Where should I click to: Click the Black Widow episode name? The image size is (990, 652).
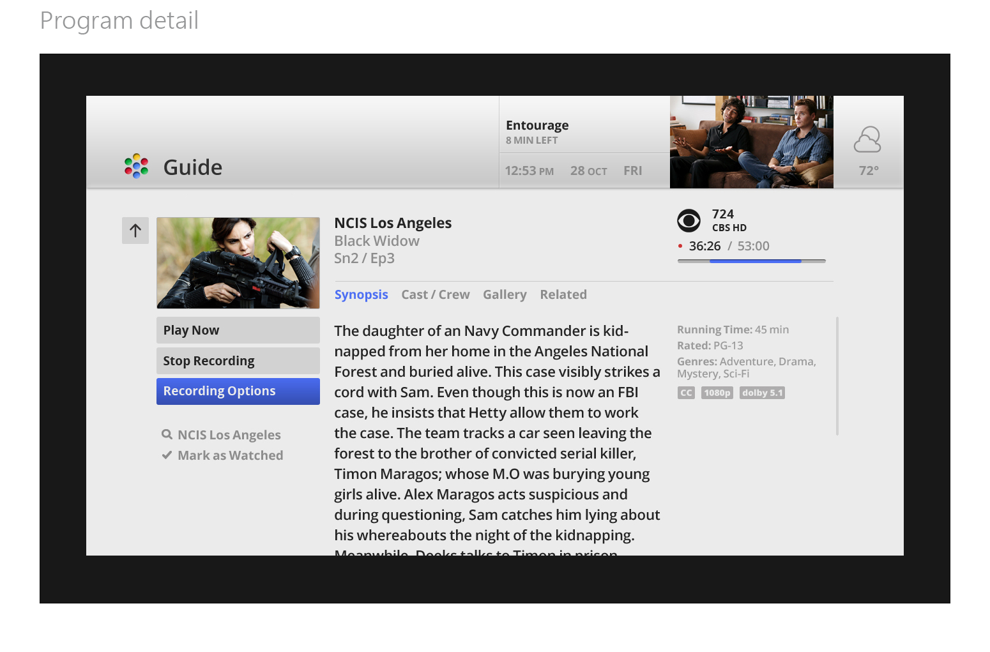pyautogui.click(x=377, y=241)
